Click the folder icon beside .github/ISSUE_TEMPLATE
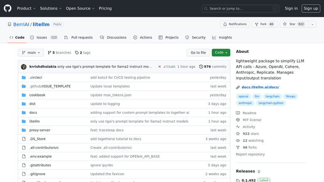Viewport: 324px width, 182px height. pyautogui.click(x=24, y=86)
